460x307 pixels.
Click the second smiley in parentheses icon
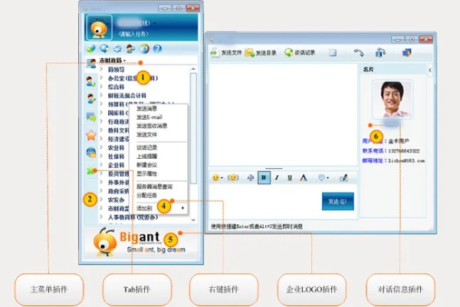pos(233,178)
